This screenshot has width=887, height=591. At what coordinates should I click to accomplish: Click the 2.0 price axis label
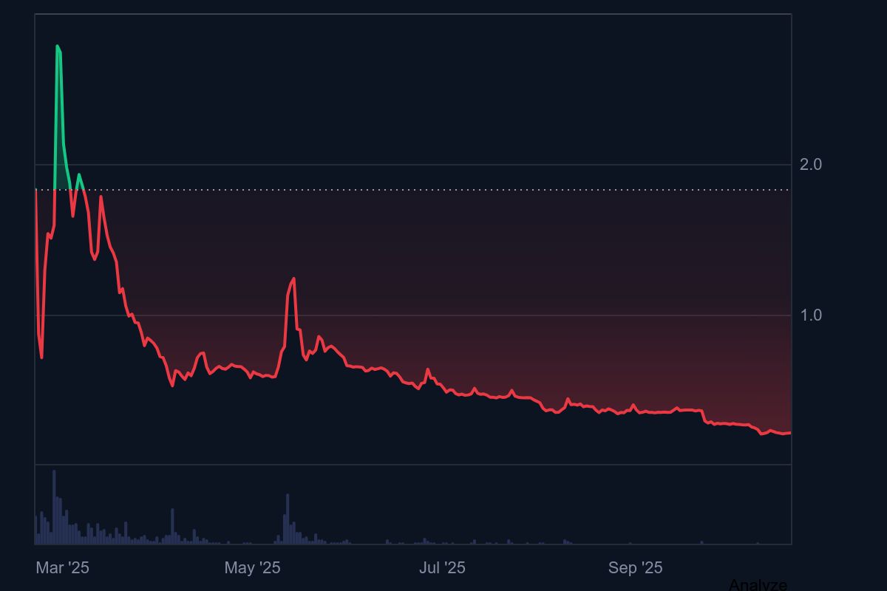tap(811, 165)
